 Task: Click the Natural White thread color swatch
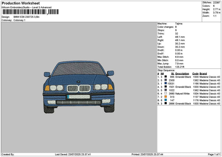pyautogui.click(x=165, y=94)
